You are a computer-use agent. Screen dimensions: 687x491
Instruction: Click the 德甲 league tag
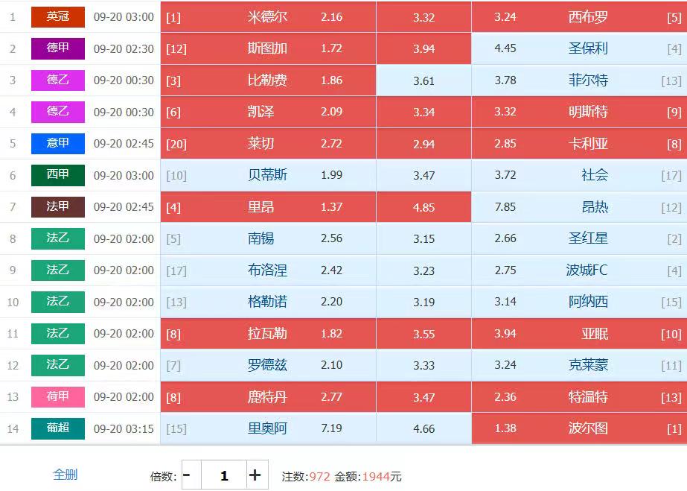point(58,48)
